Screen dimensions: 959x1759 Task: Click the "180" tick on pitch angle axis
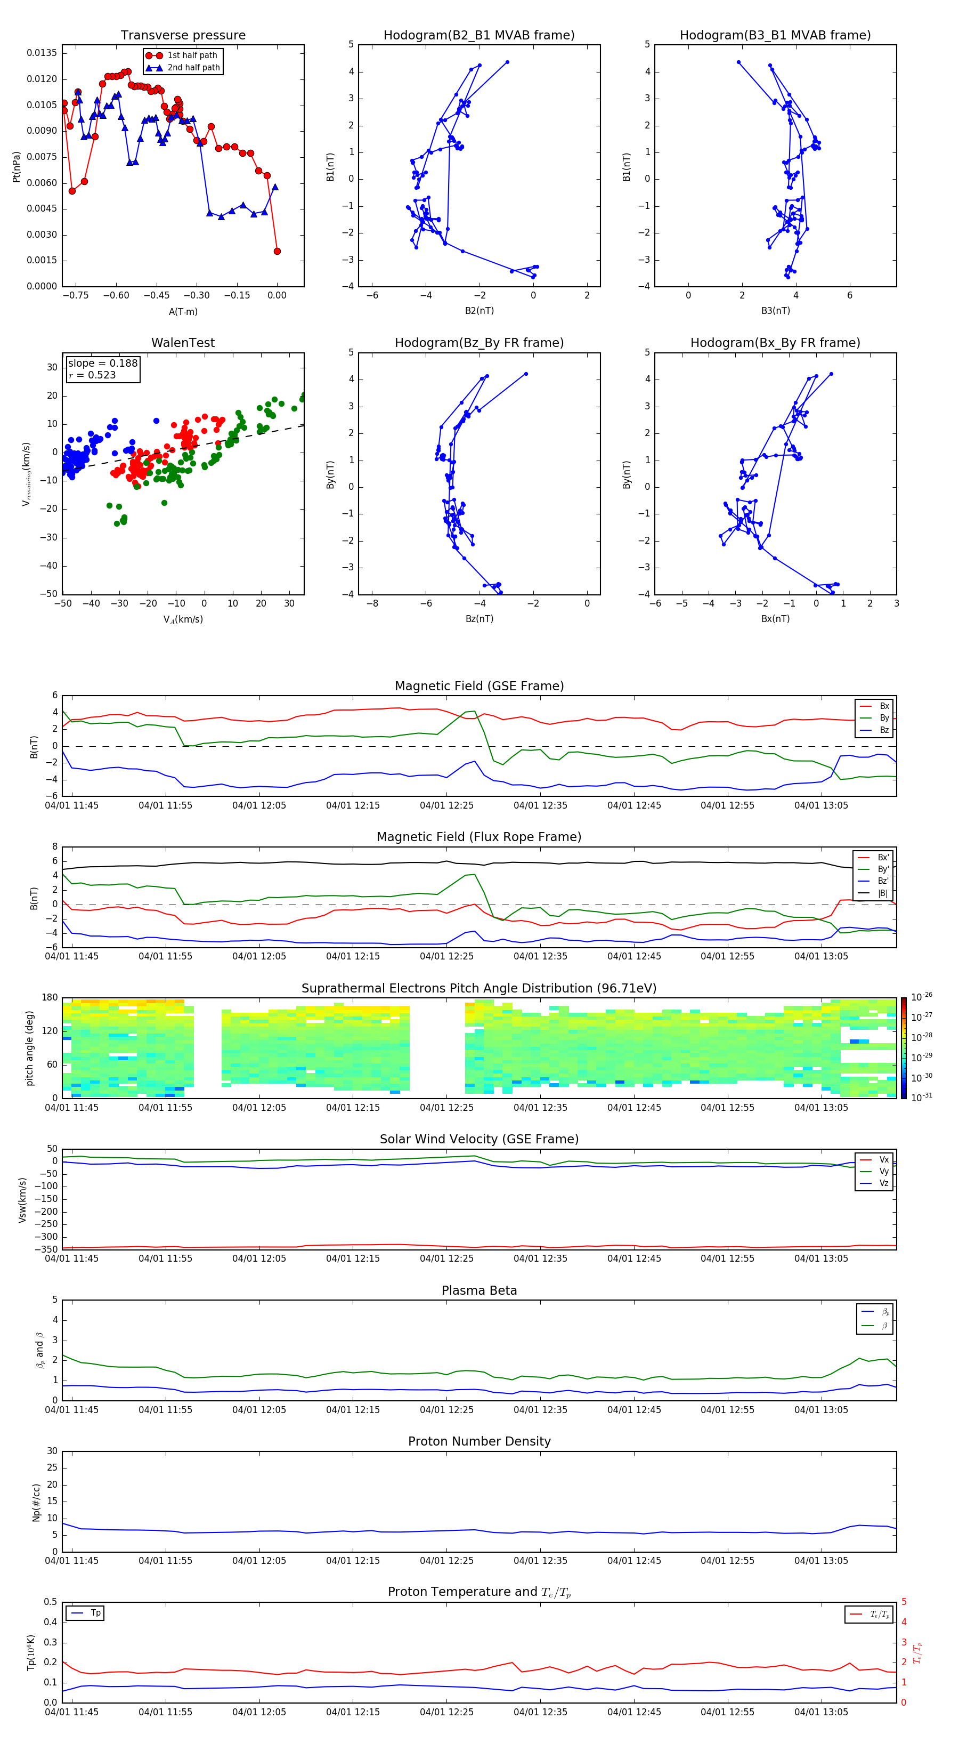[50, 998]
